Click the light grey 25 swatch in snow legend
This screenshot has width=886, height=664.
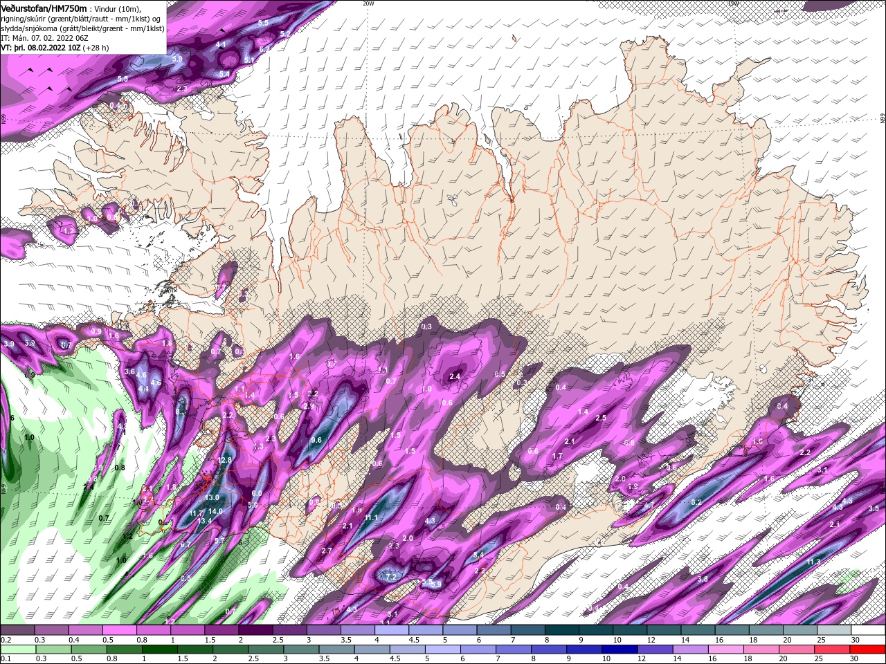coord(833,629)
